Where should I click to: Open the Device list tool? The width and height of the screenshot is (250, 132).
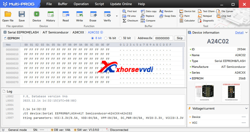click(187, 11)
